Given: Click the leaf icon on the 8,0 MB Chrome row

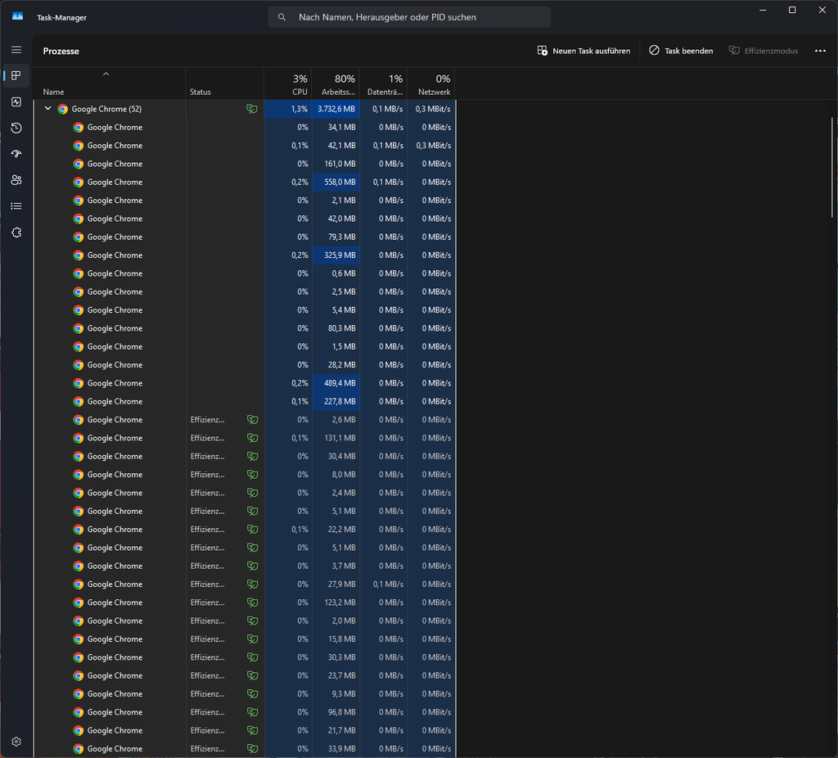Looking at the screenshot, I should 252,475.
